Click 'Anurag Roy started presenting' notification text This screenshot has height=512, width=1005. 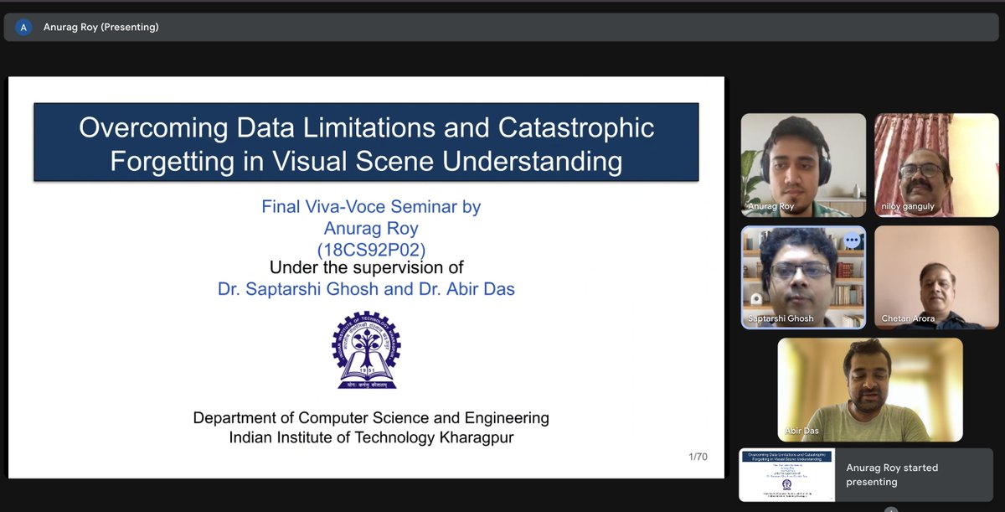(892, 474)
